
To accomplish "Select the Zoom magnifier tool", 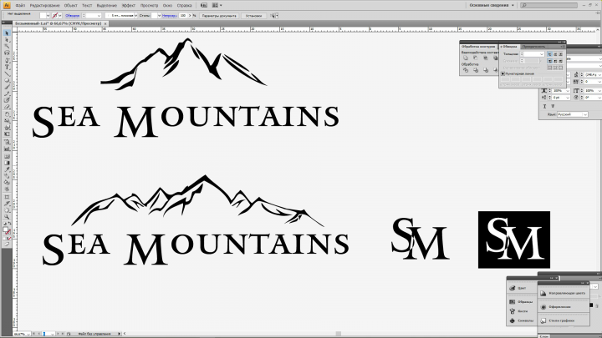I will (x=7, y=217).
